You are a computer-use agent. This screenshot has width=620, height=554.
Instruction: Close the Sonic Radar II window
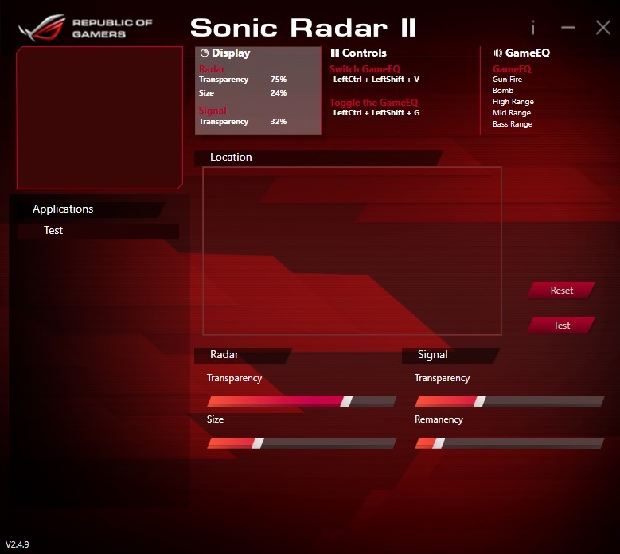point(603,28)
